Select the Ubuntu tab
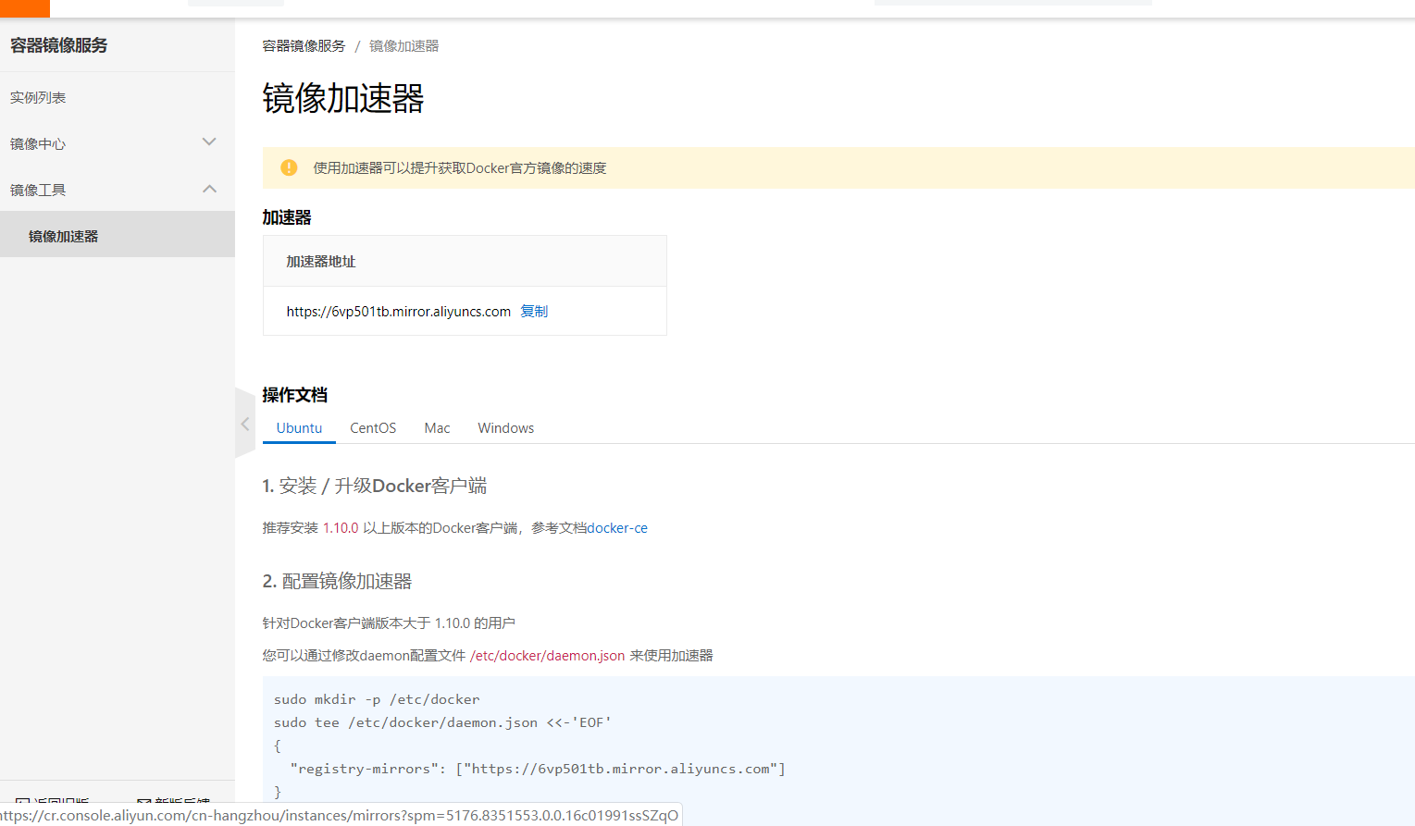The image size is (1415, 826). click(x=298, y=427)
